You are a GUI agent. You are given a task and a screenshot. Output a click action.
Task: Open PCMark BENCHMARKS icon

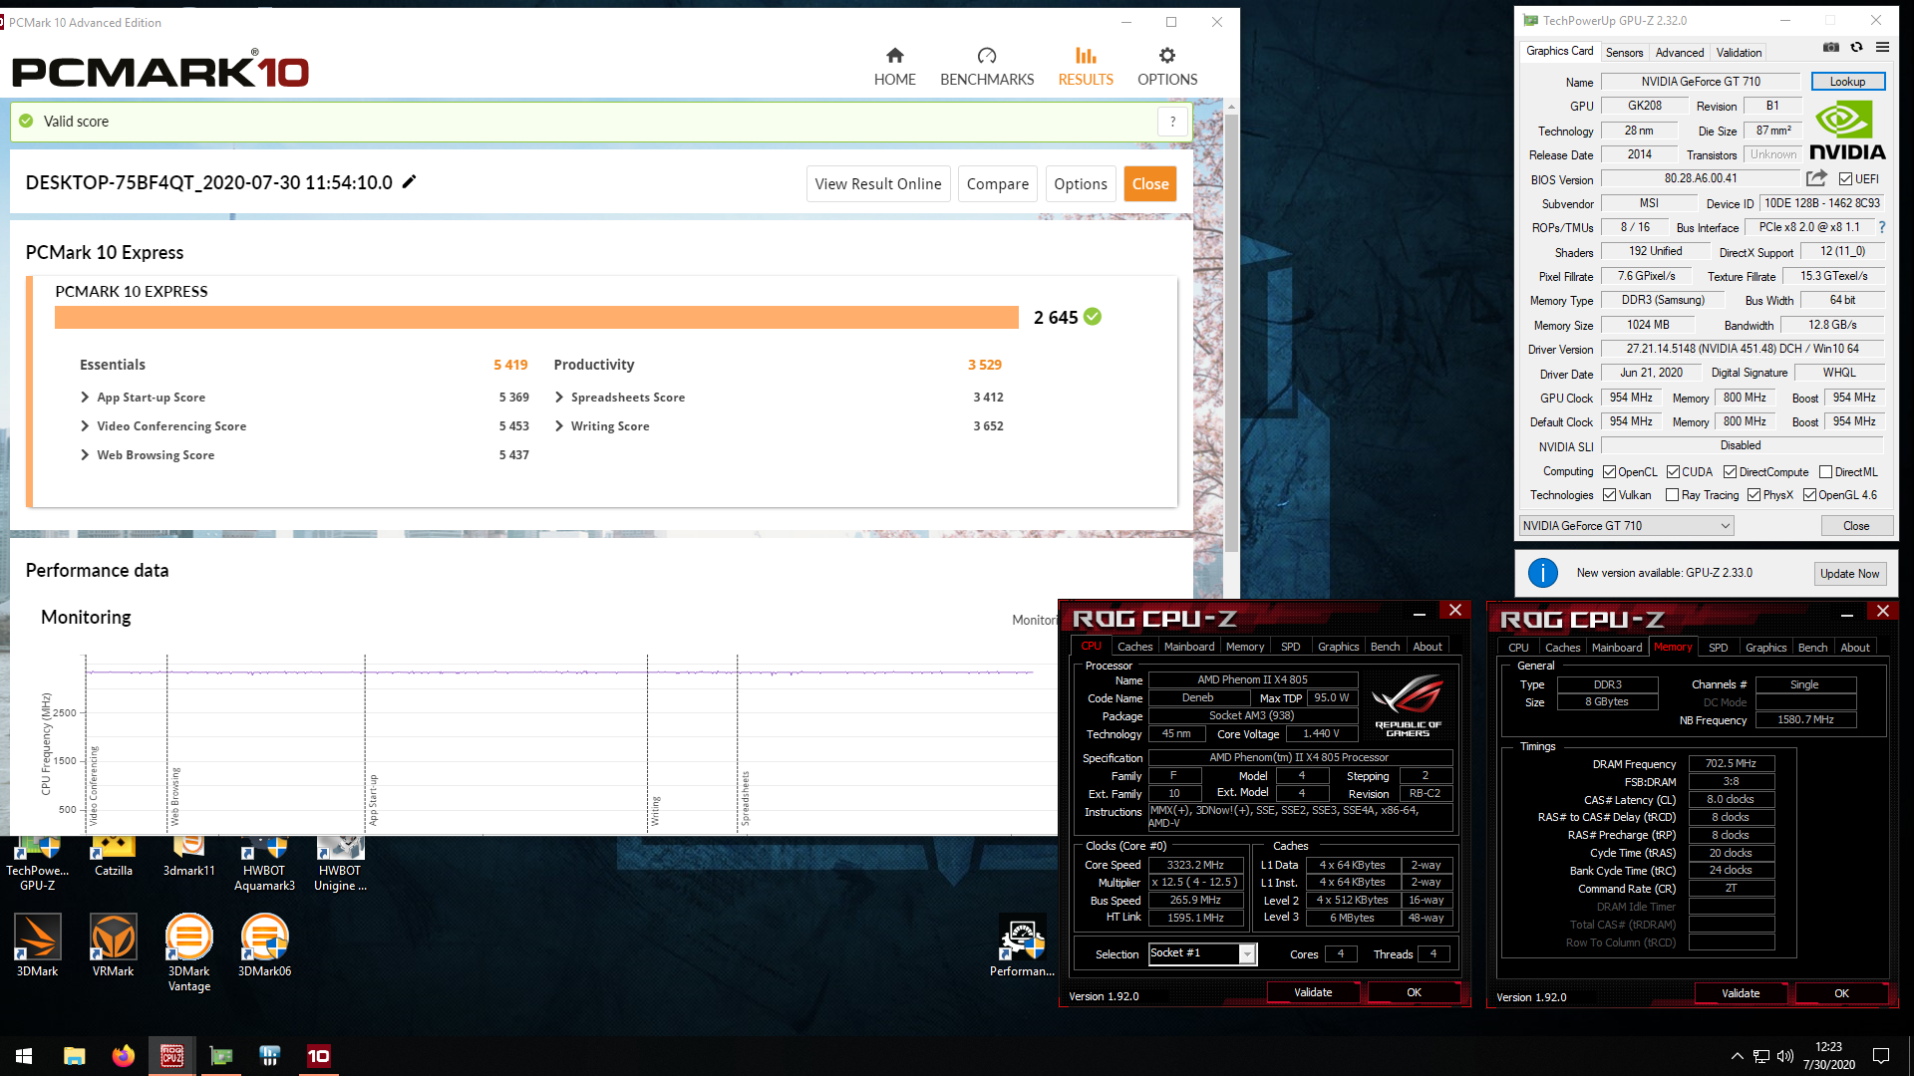(x=986, y=56)
